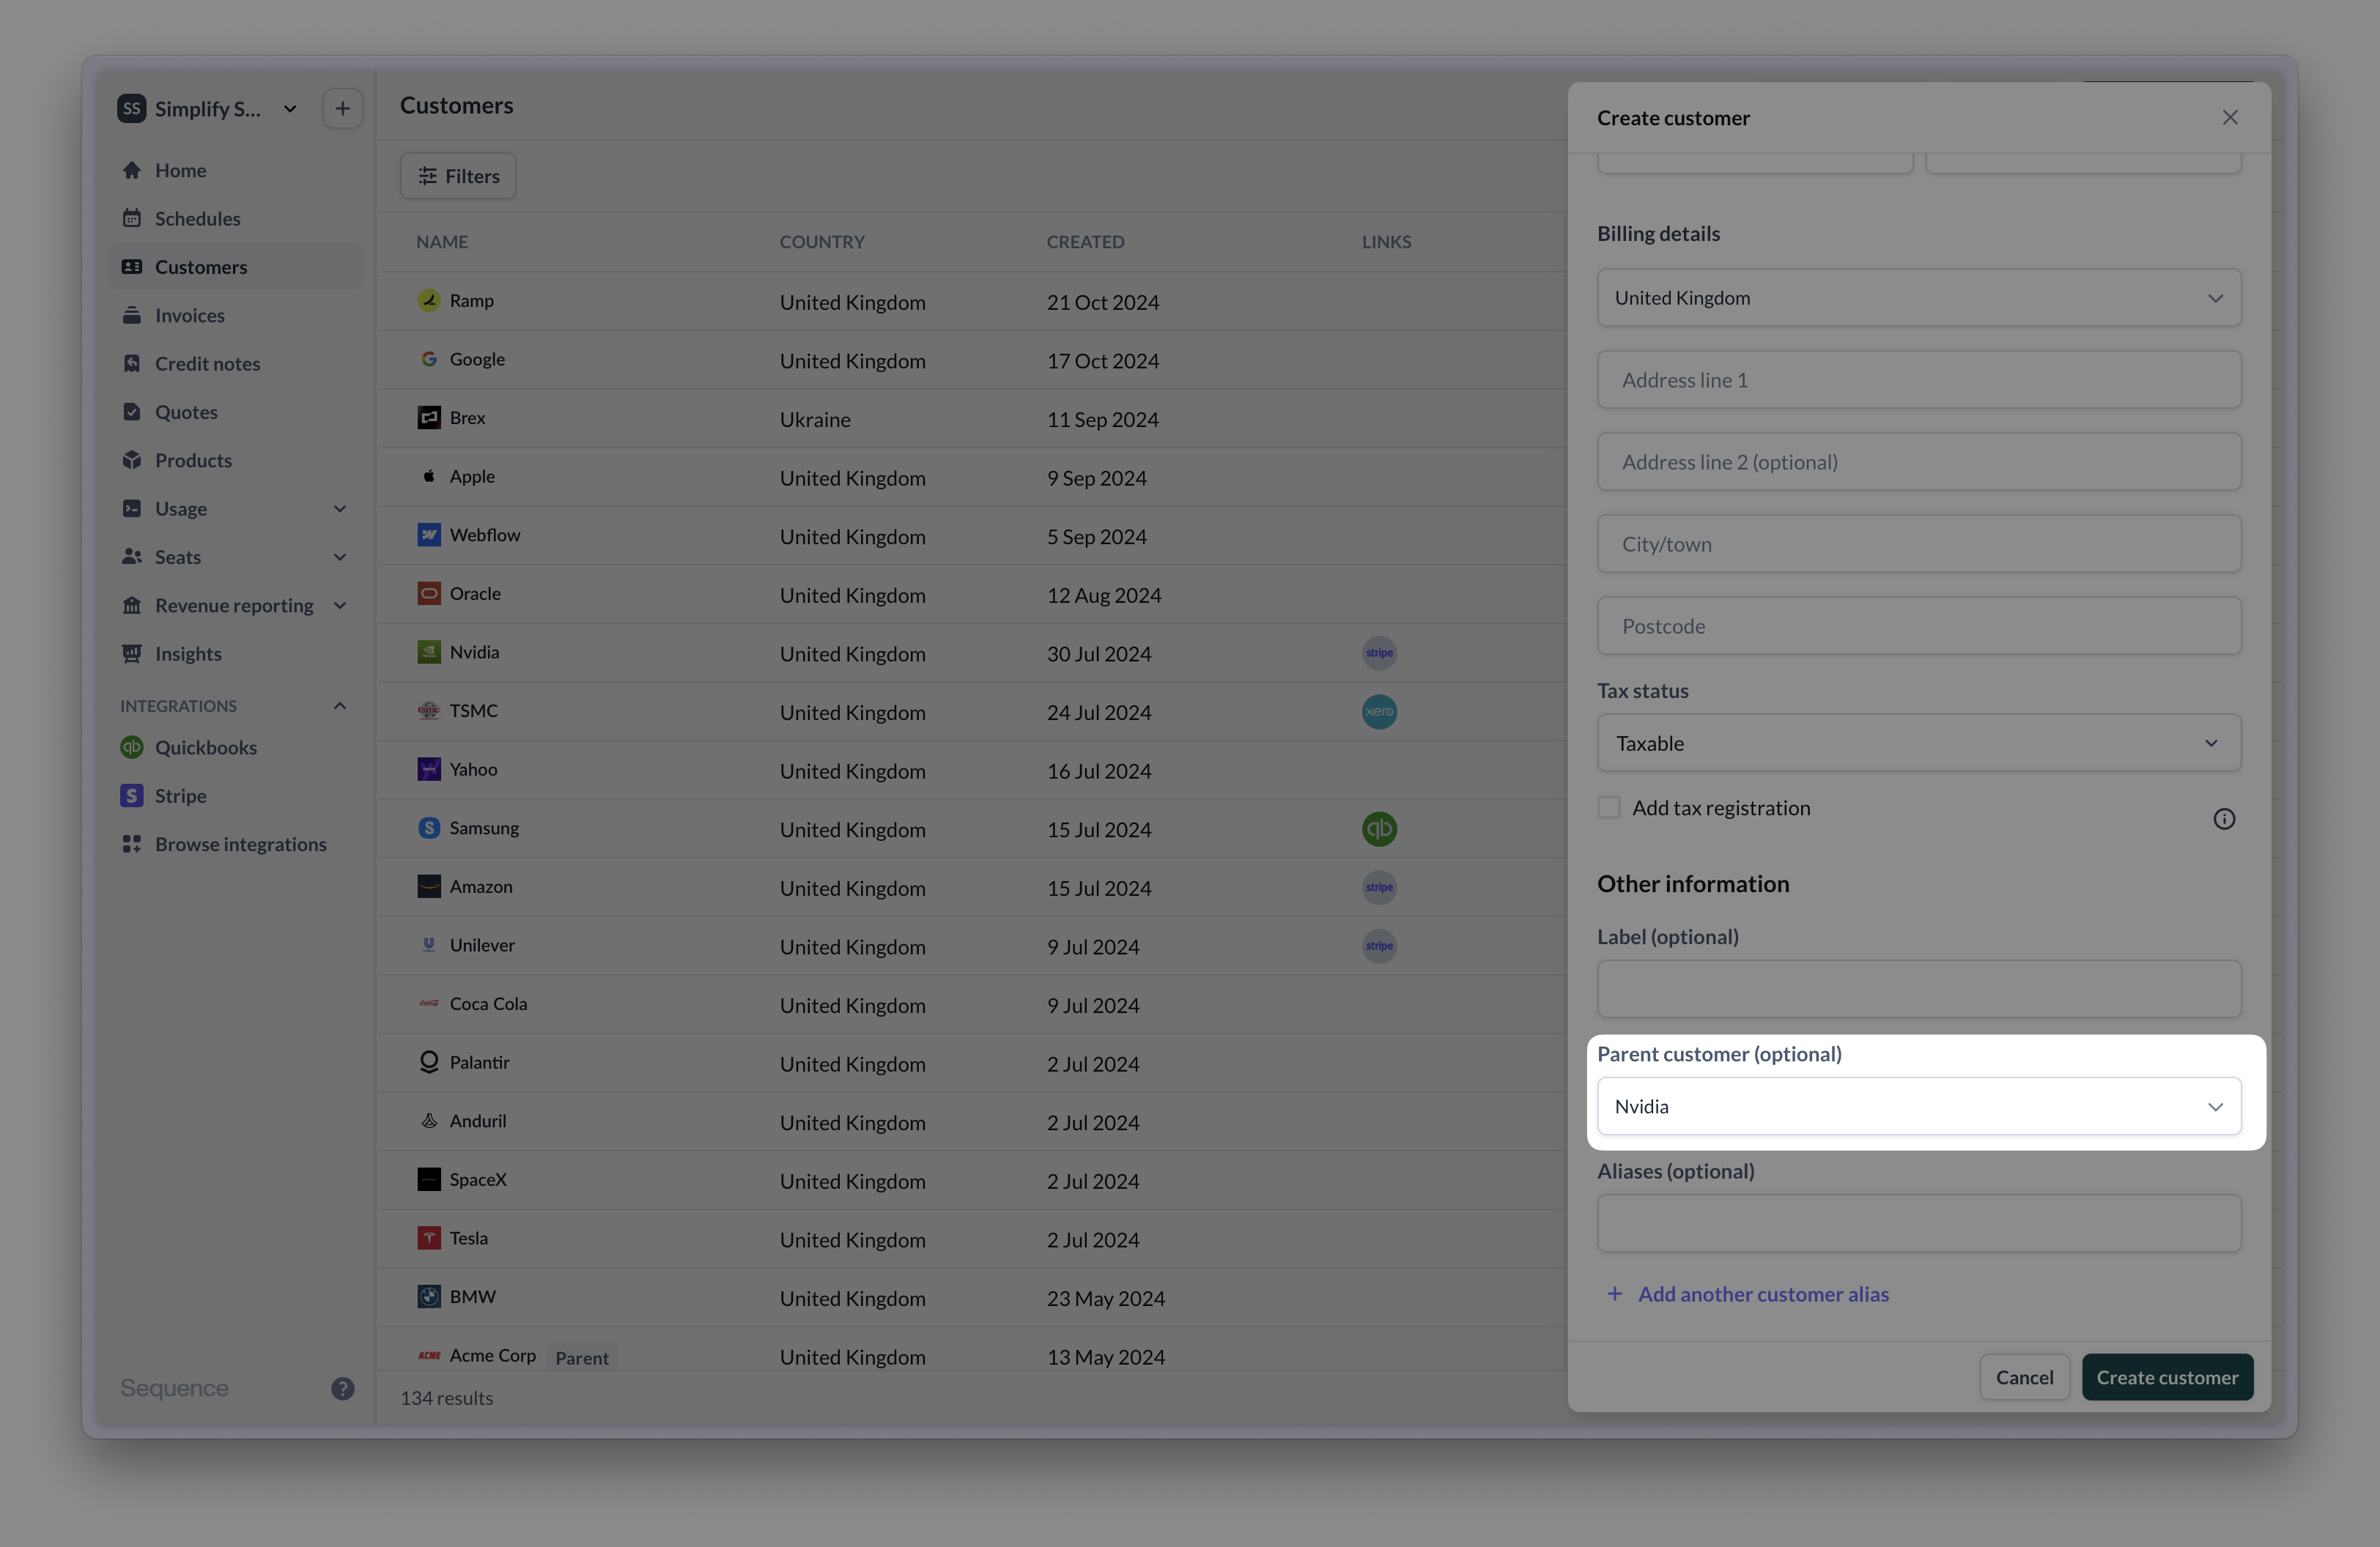This screenshot has height=1547, width=2380.
Task: Click the Ramp logo icon
Action: (x=429, y=300)
